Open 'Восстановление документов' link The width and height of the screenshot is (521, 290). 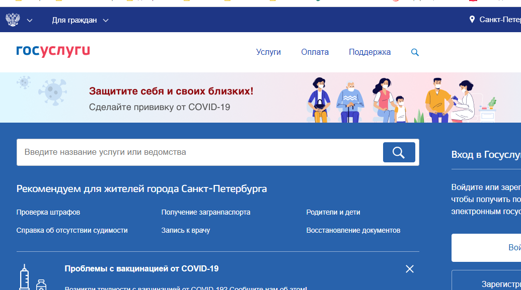coord(353,230)
